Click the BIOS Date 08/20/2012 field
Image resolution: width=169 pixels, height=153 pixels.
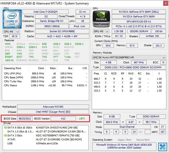25,119
